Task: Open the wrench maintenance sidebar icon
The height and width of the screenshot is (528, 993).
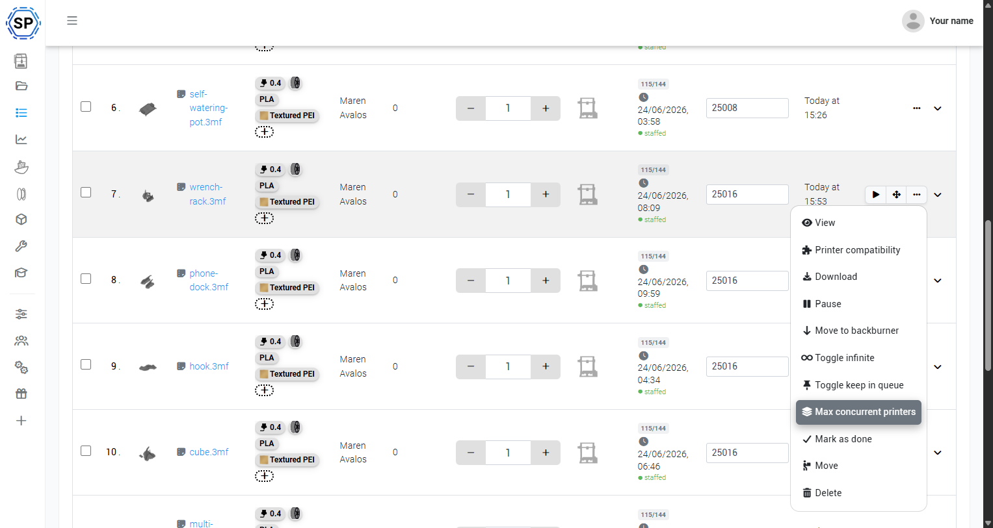Action: point(21,246)
